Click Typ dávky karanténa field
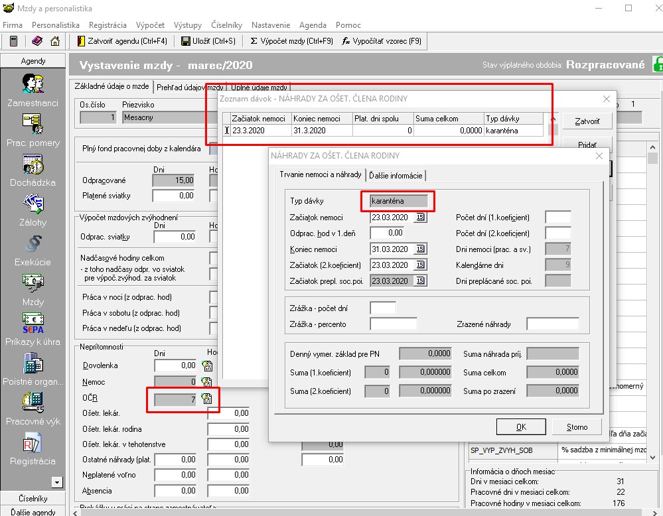 coord(398,201)
